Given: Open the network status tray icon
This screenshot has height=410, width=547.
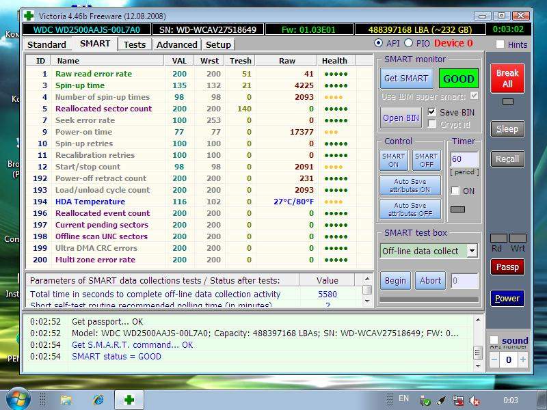Looking at the screenshot, I should (457, 400).
